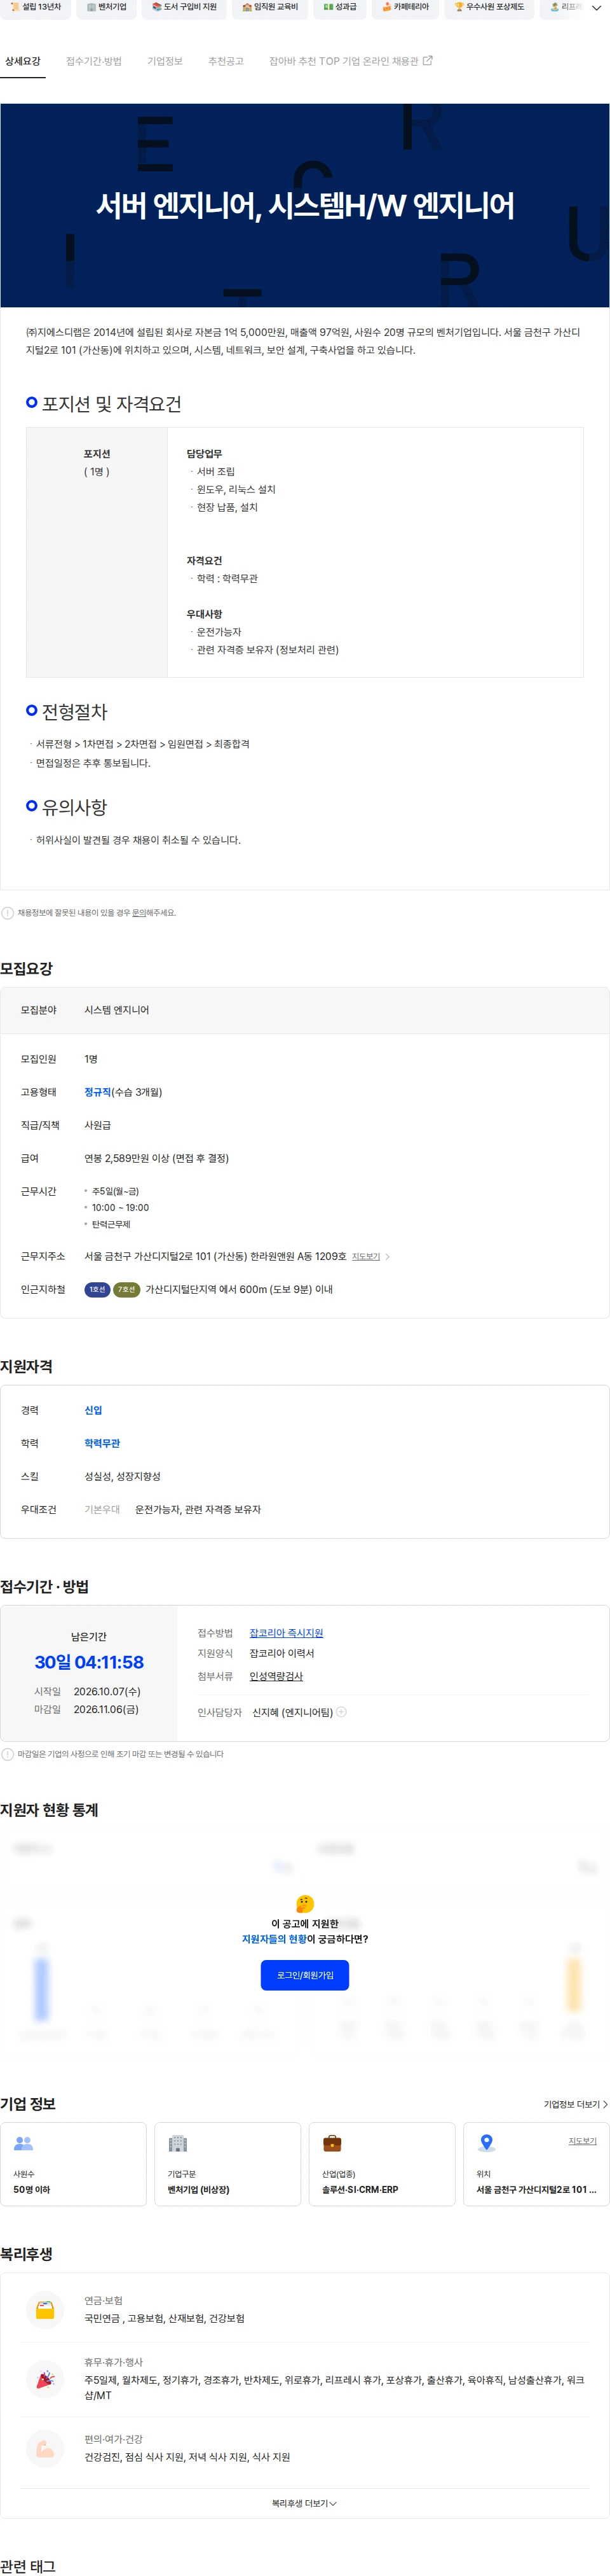Click the 7호선 subway line badge
610x2576 pixels.
coord(126,1290)
